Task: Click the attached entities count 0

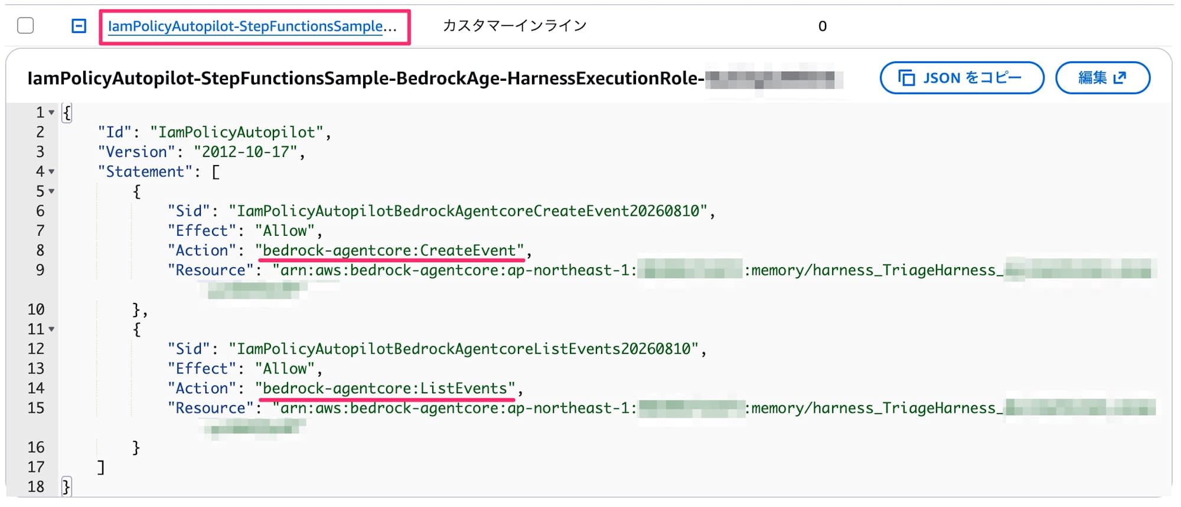Action: tap(823, 26)
